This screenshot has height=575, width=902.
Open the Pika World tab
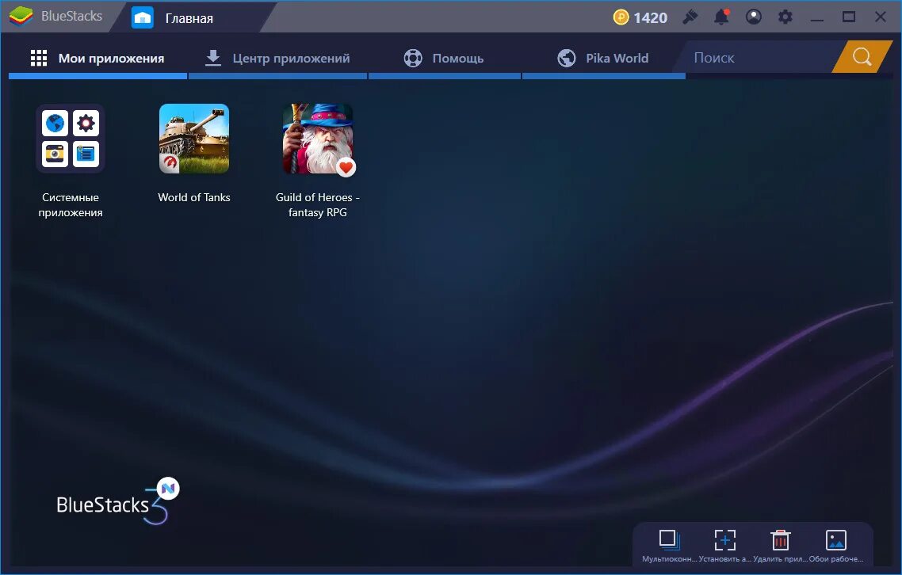pyautogui.click(x=604, y=57)
